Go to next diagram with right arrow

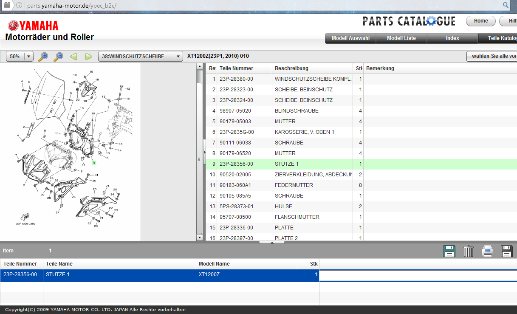pos(89,57)
